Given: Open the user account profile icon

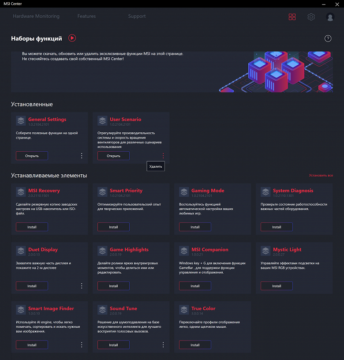Looking at the screenshot, I should point(330,17).
